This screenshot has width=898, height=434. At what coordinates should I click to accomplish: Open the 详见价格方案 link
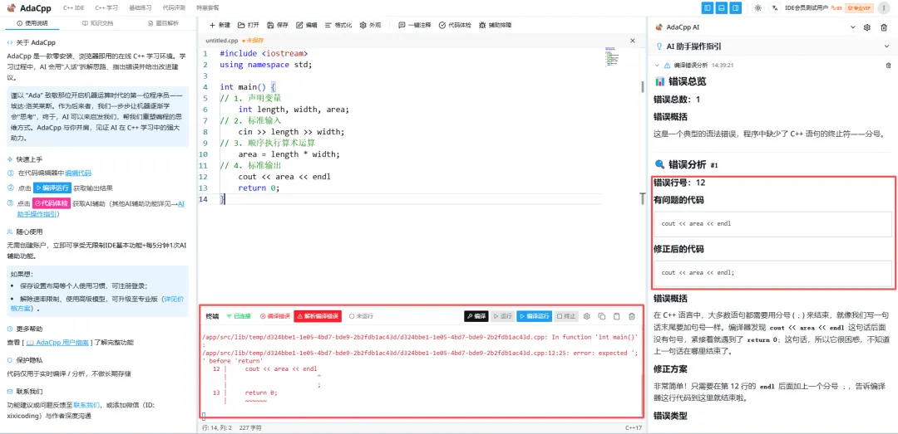99,303
